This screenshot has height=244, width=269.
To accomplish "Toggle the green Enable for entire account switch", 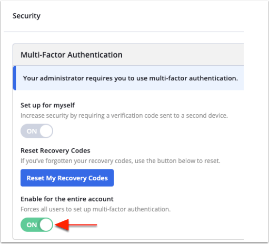I will pos(37,225).
